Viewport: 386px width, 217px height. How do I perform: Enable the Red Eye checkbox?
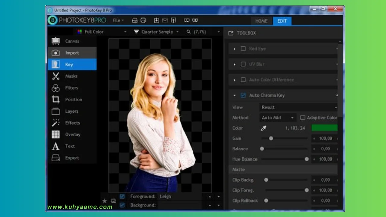(x=243, y=49)
